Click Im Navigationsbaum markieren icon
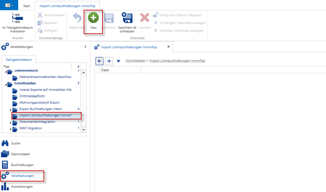326x192 pixels. pyautogui.click(x=17, y=18)
